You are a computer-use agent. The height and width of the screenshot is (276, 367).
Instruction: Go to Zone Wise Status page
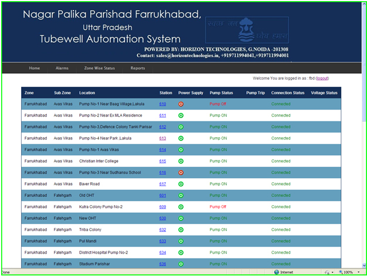(100, 68)
